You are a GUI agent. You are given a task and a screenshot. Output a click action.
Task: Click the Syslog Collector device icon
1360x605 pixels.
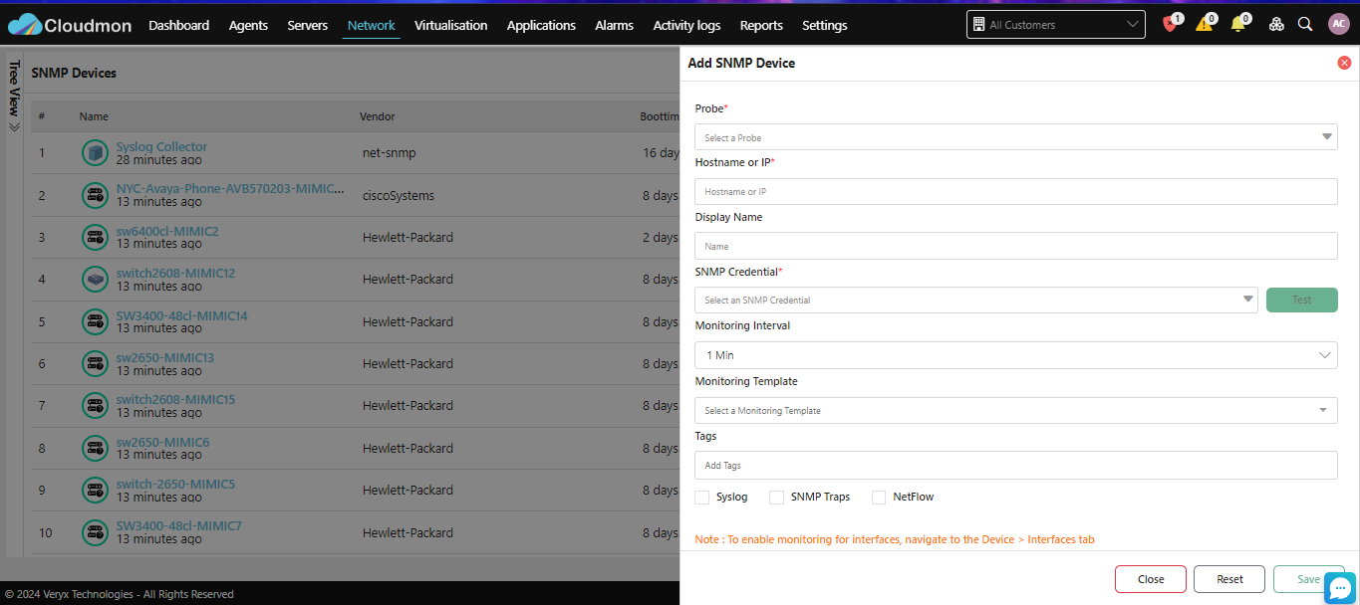click(95, 153)
